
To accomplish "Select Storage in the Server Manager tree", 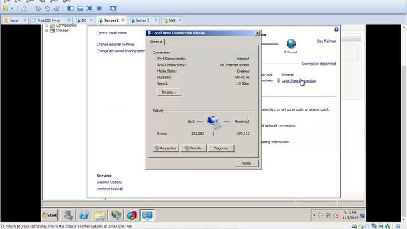I will pos(62,31).
